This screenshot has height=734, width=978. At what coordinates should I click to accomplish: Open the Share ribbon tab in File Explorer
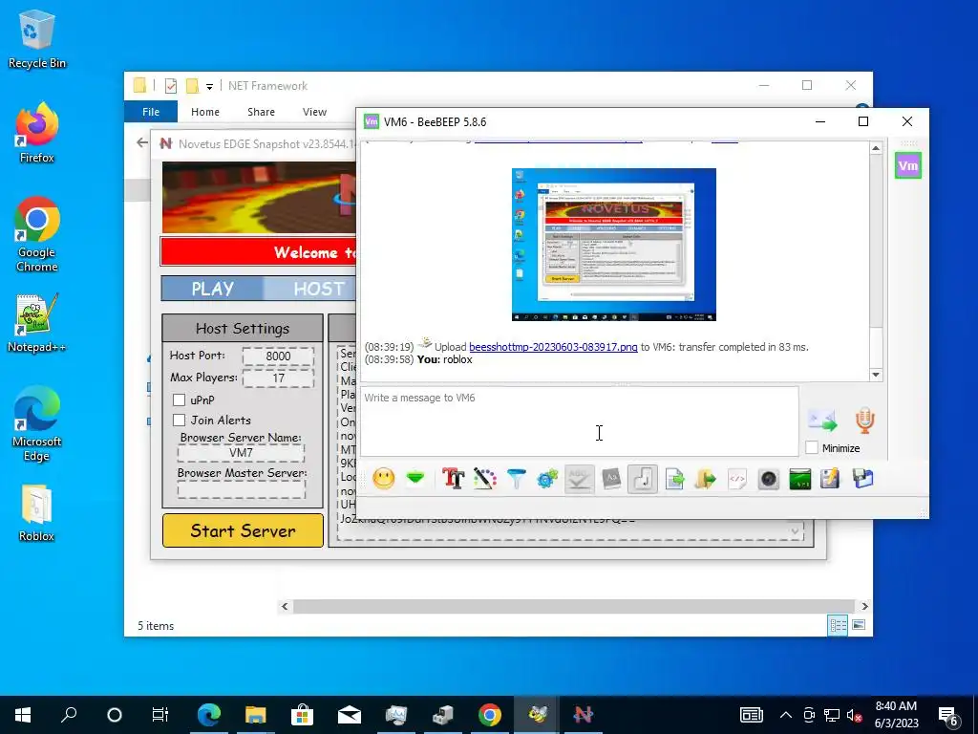(261, 112)
